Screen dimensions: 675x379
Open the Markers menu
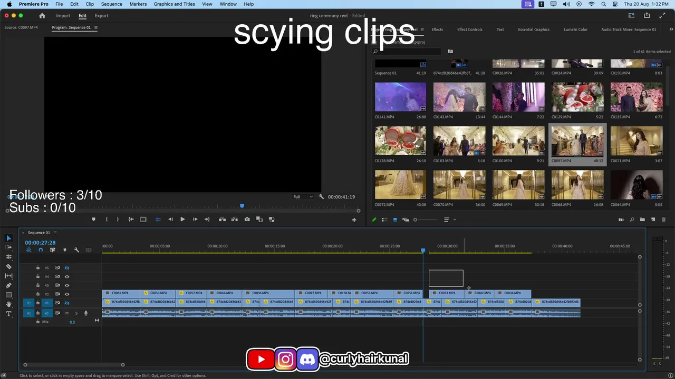138,4
